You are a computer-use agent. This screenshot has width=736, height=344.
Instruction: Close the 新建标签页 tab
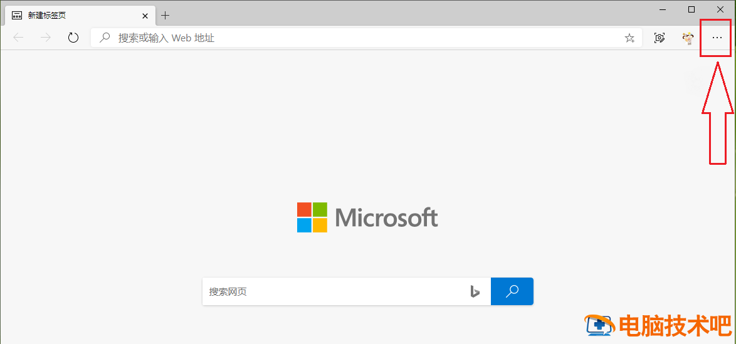[x=145, y=15]
